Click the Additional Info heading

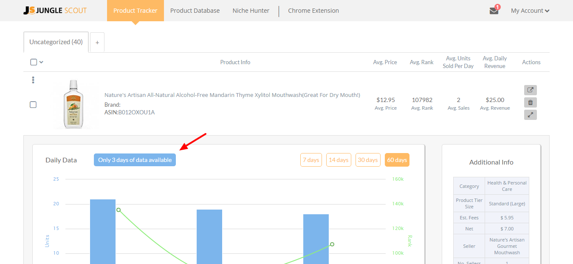point(491,162)
